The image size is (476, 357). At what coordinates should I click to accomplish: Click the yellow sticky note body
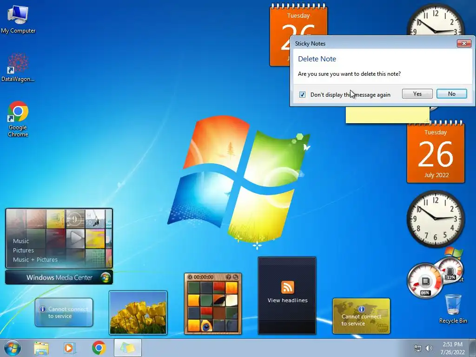[387, 115]
